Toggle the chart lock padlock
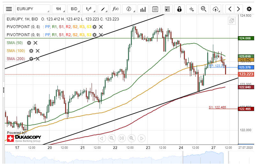 pos(179,9)
